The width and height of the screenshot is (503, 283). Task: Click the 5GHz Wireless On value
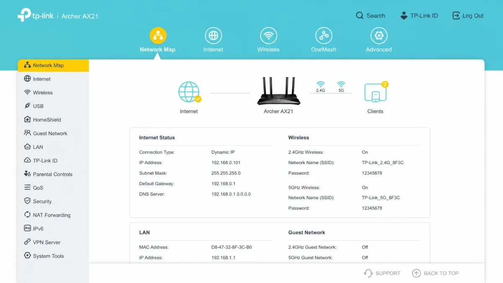(x=365, y=187)
